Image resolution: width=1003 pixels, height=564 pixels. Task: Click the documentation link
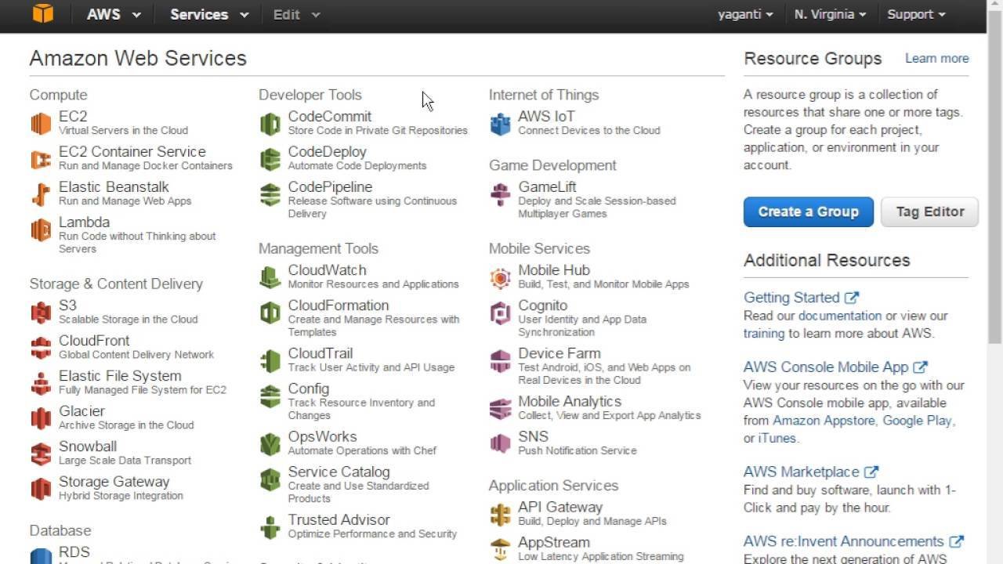click(x=839, y=316)
